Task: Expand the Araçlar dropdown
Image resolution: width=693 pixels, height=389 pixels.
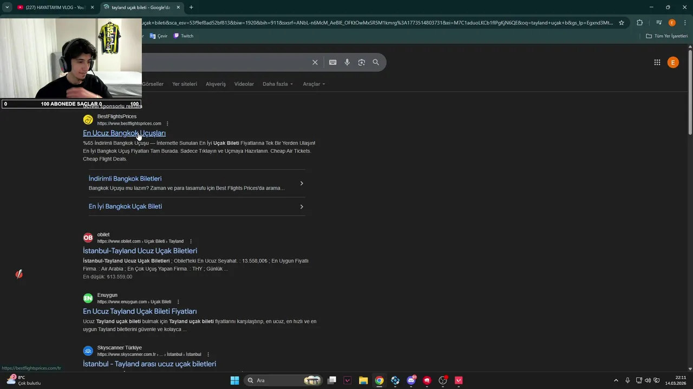Action: (314, 84)
